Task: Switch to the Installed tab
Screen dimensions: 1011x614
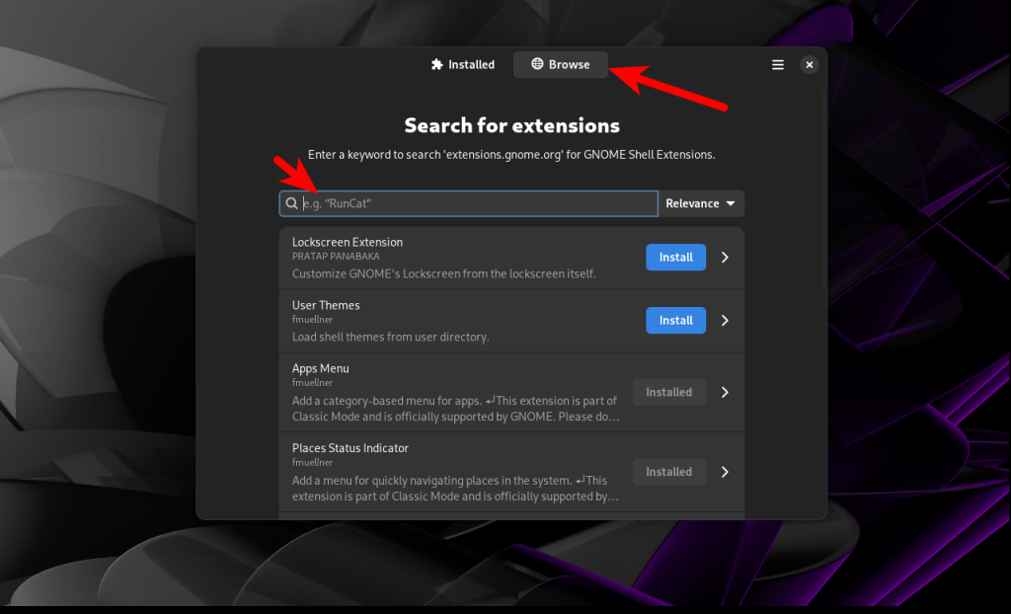Action: coord(463,65)
